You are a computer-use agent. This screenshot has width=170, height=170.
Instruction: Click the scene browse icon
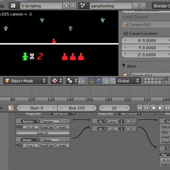click(x=83, y=6)
